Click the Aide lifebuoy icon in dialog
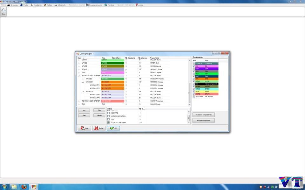Viewport: 305px width, 190px height. pos(83,128)
